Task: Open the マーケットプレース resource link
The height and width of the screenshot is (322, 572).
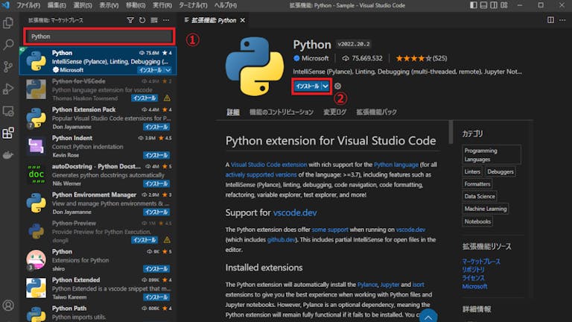Action: (x=481, y=262)
